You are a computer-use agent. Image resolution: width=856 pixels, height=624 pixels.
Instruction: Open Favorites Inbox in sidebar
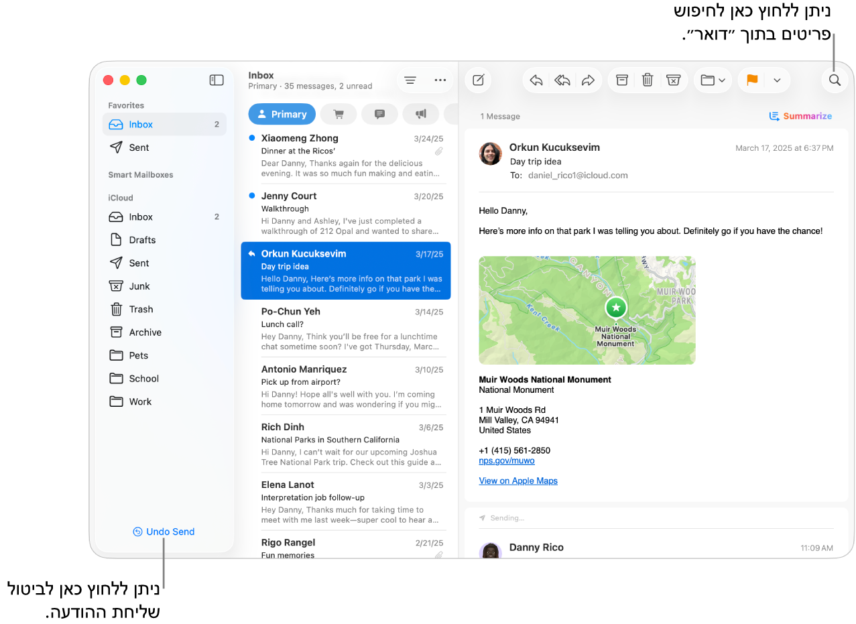click(164, 124)
